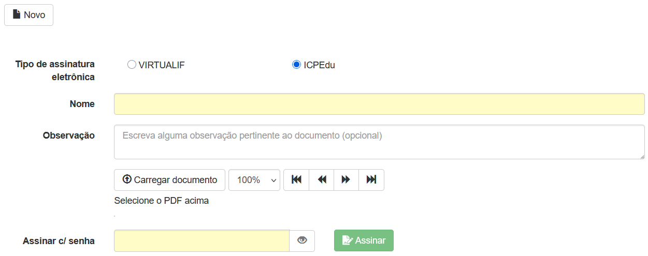Click the signing pen icon in Assinar
Image resolution: width=648 pixels, height=256 pixels.
(348, 240)
